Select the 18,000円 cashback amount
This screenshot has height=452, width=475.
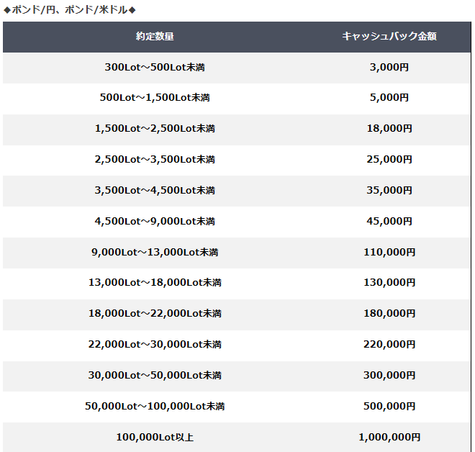(x=389, y=129)
